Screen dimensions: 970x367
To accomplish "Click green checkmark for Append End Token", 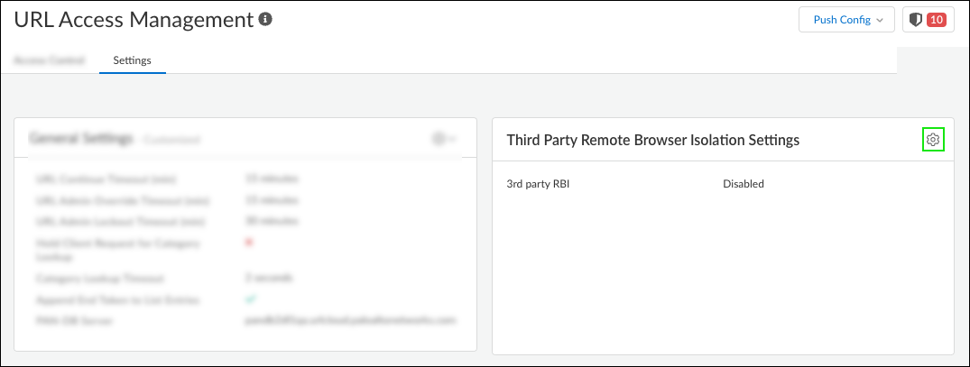I will click(250, 298).
